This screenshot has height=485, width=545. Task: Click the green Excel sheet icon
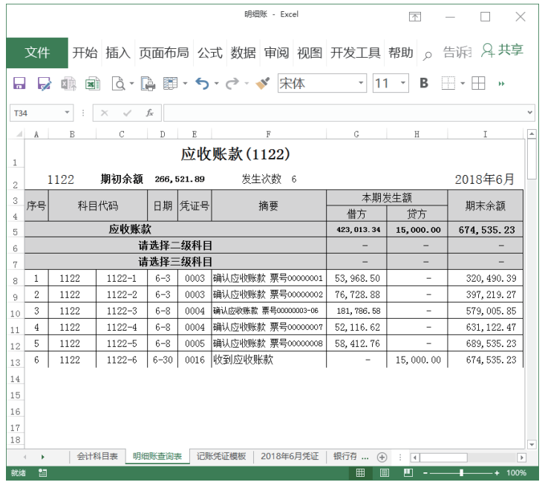(x=93, y=84)
